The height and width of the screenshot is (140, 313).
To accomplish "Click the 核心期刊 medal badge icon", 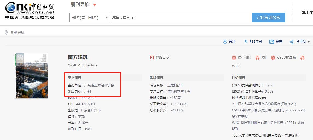I will [234, 57].
